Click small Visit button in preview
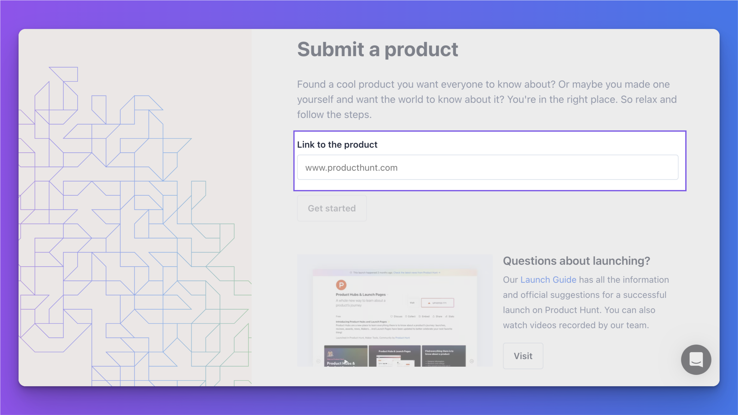 coord(412,303)
